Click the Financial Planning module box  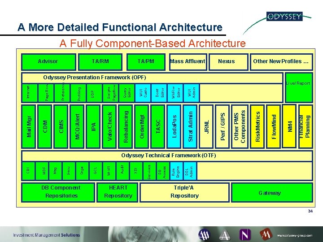click(306, 126)
